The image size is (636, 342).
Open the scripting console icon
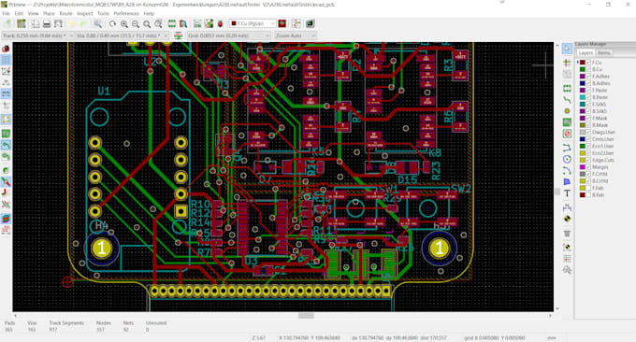(x=310, y=24)
